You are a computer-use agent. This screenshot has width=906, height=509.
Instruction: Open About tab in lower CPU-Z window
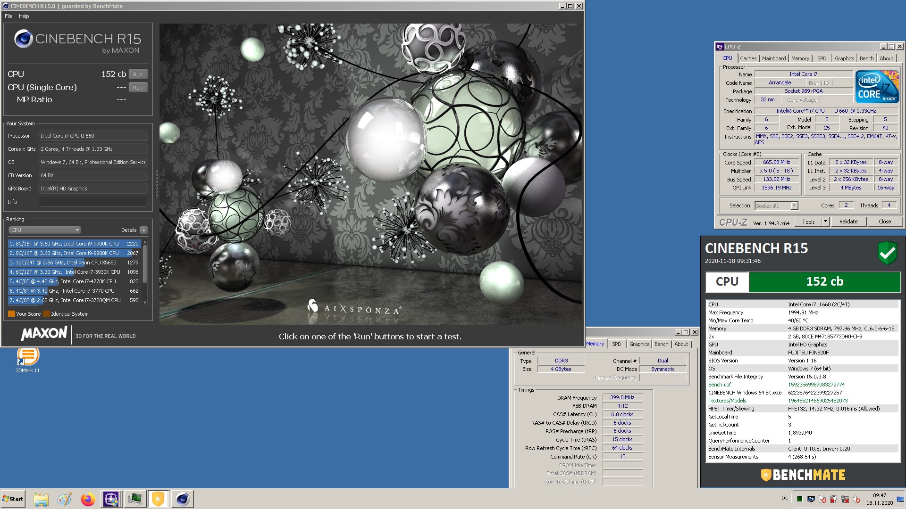pyautogui.click(x=681, y=344)
